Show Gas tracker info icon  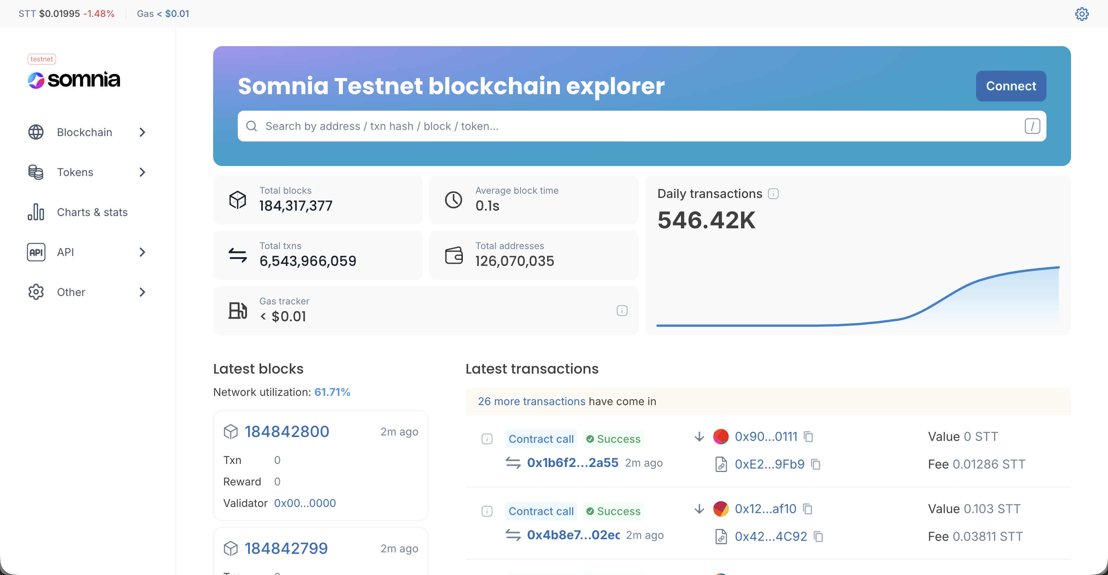pos(622,310)
